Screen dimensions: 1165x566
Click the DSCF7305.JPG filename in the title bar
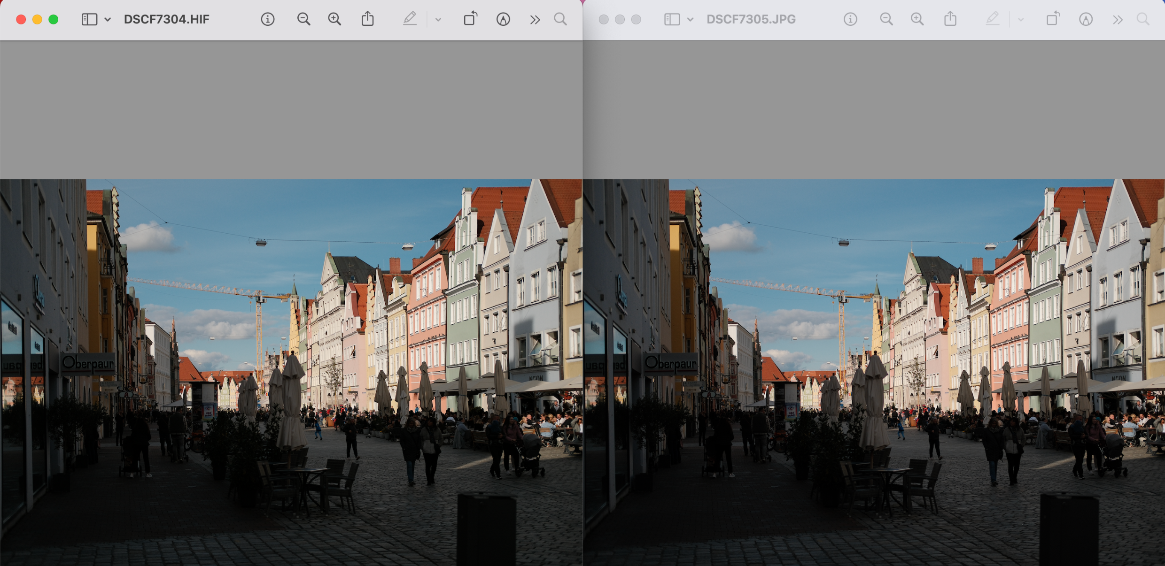(751, 19)
